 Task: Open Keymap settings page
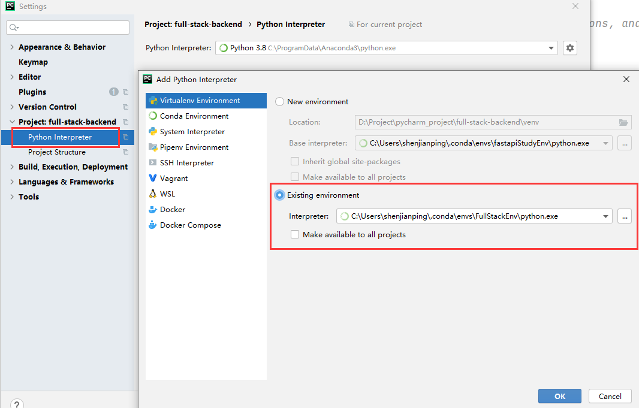point(33,62)
